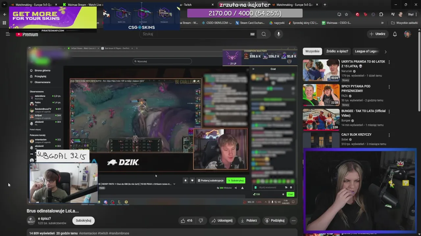Open browser profile avatar in toolbar
The height and width of the screenshot is (236, 421).
tap(400, 14)
